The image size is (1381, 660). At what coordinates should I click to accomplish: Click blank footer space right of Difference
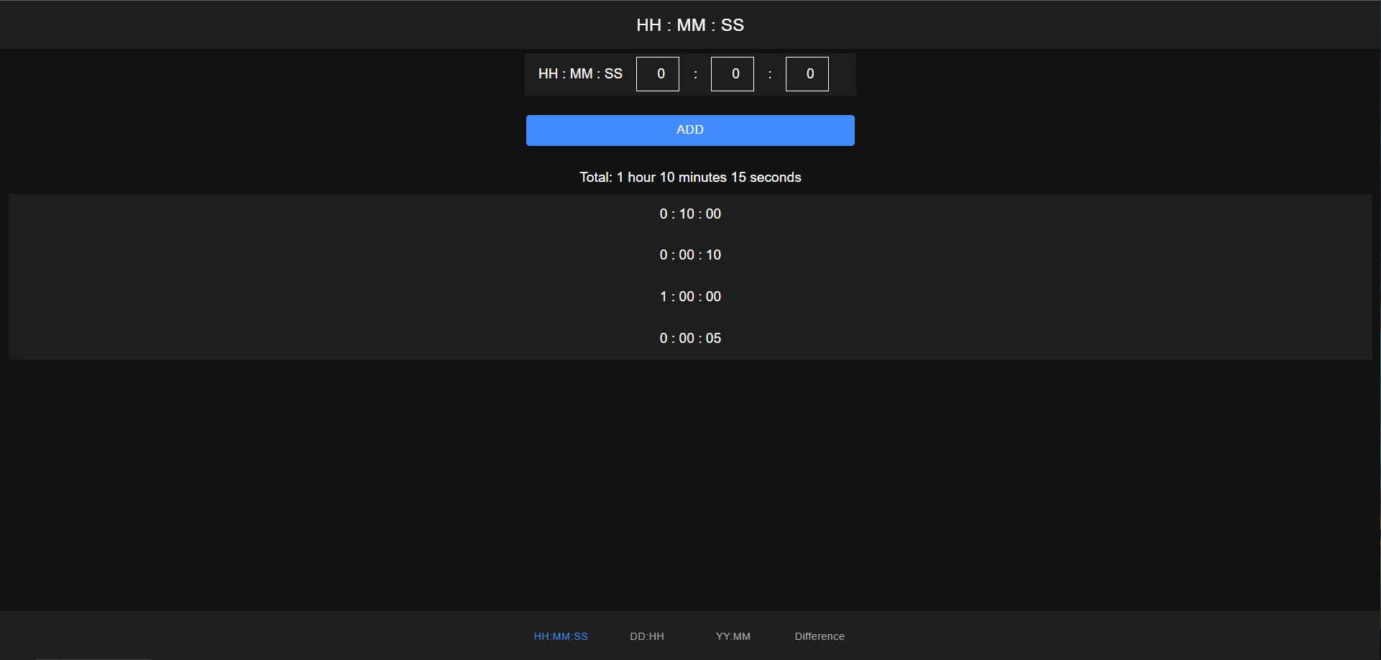tap(1078, 636)
